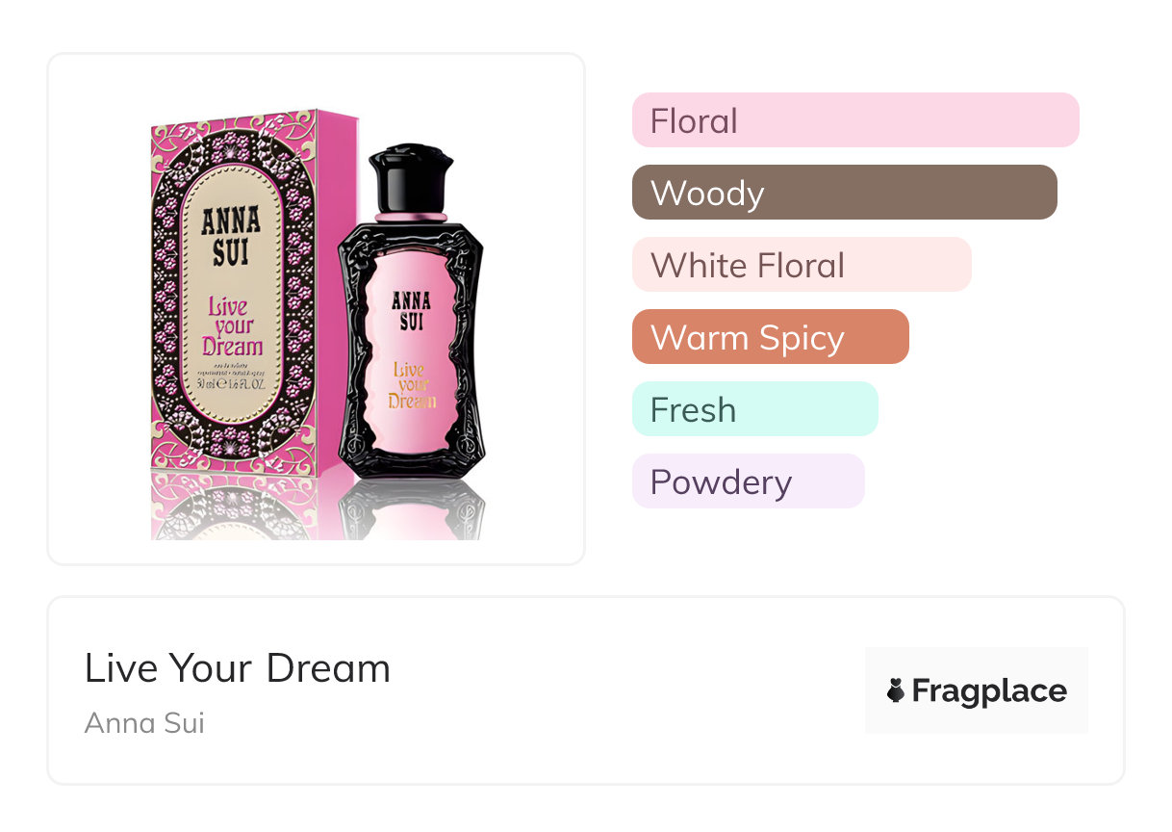Click Live your Dream script on box
This screenshot has width=1172, height=832.
pyautogui.click(x=232, y=327)
